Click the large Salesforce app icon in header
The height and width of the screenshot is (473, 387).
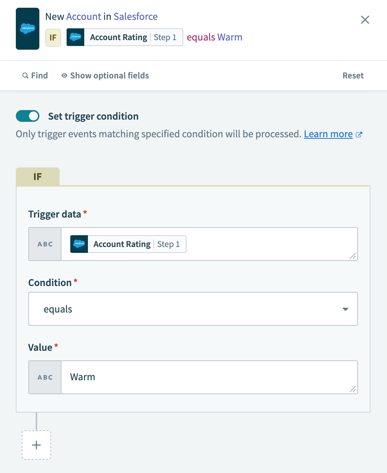point(28,29)
